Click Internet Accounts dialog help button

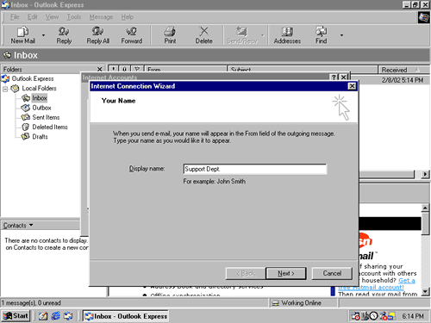pyautogui.click(x=334, y=77)
